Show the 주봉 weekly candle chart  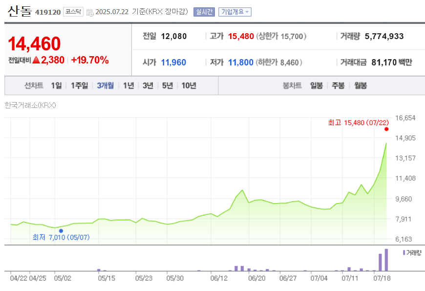click(338, 85)
